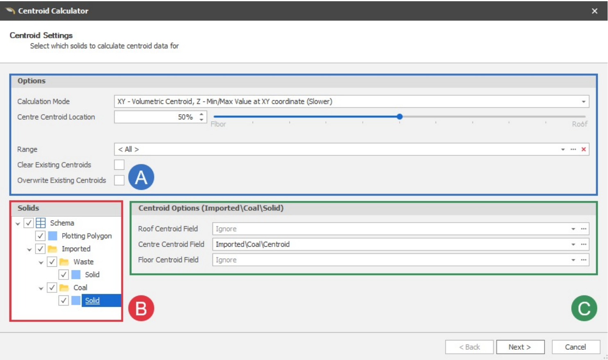Click ellipsis icon beside Floor Centroid Field
This screenshot has height=360, width=608.
583,260
